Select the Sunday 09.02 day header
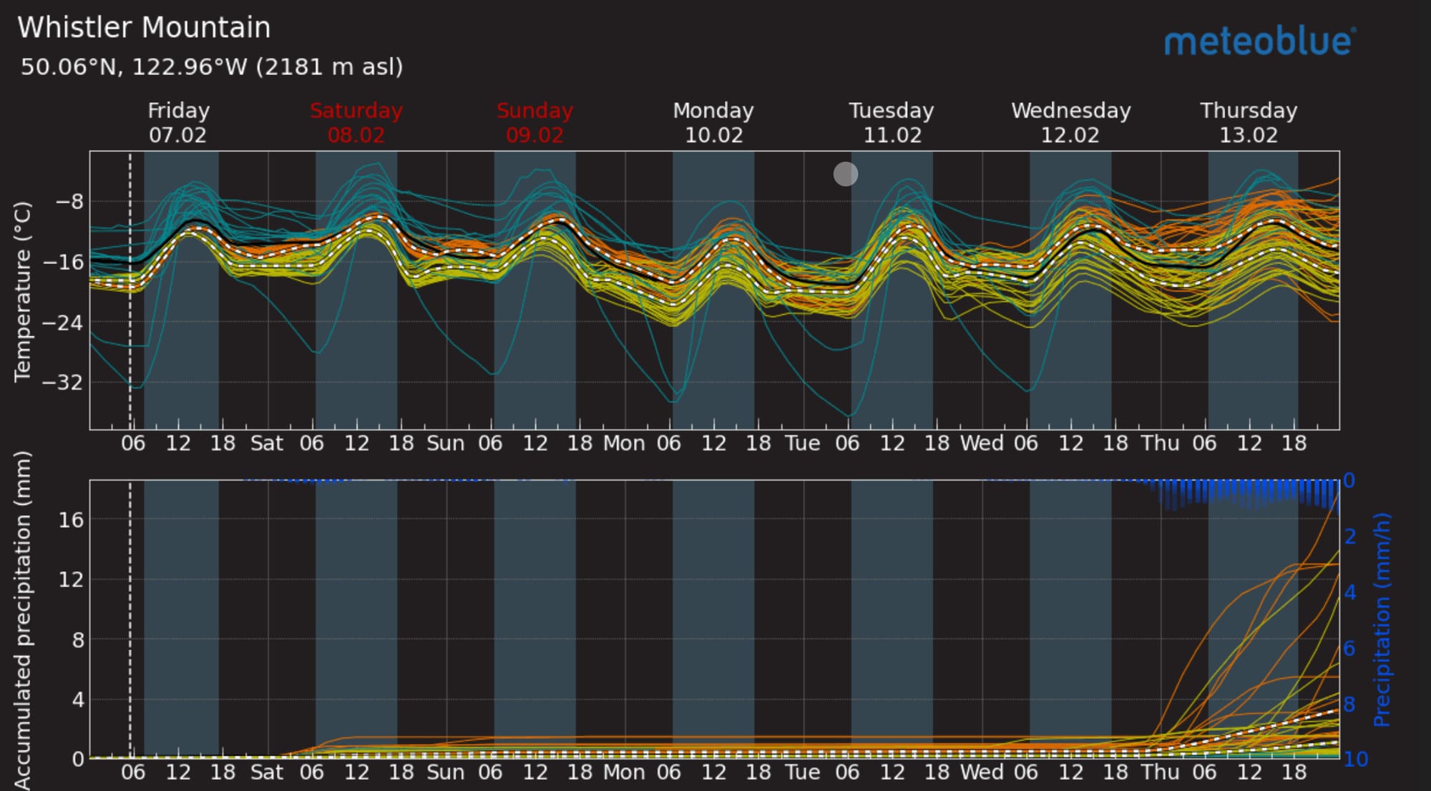1431x791 pixels. coord(534,122)
